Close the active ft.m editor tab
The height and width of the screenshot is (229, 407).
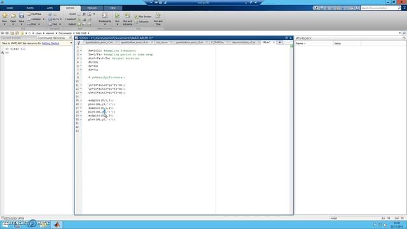tap(274, 43)
